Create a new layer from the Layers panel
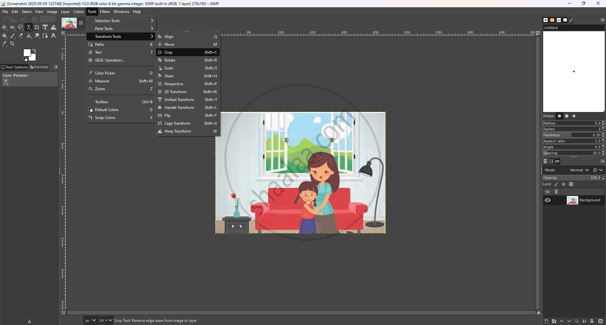Viewport: 606px width, 325px height. [x=546, y=321]
